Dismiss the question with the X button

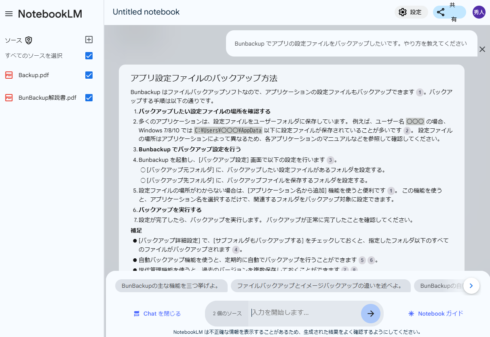point(482,49)
